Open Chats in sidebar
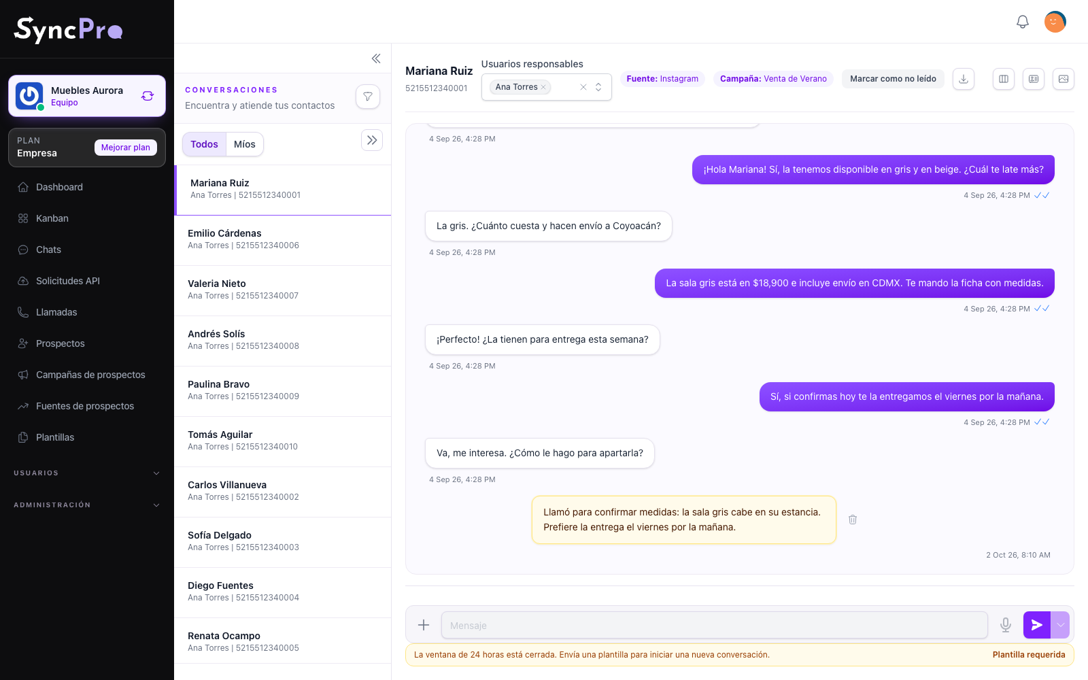The width and height of the screenshot is (1088, 680). click(x=87, y=250)
